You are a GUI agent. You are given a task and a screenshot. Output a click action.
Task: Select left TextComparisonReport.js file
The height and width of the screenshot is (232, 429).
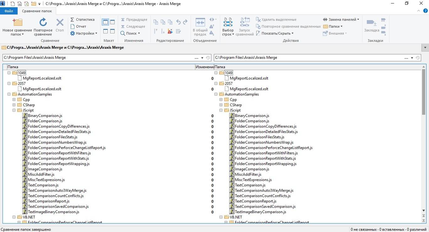49,201
